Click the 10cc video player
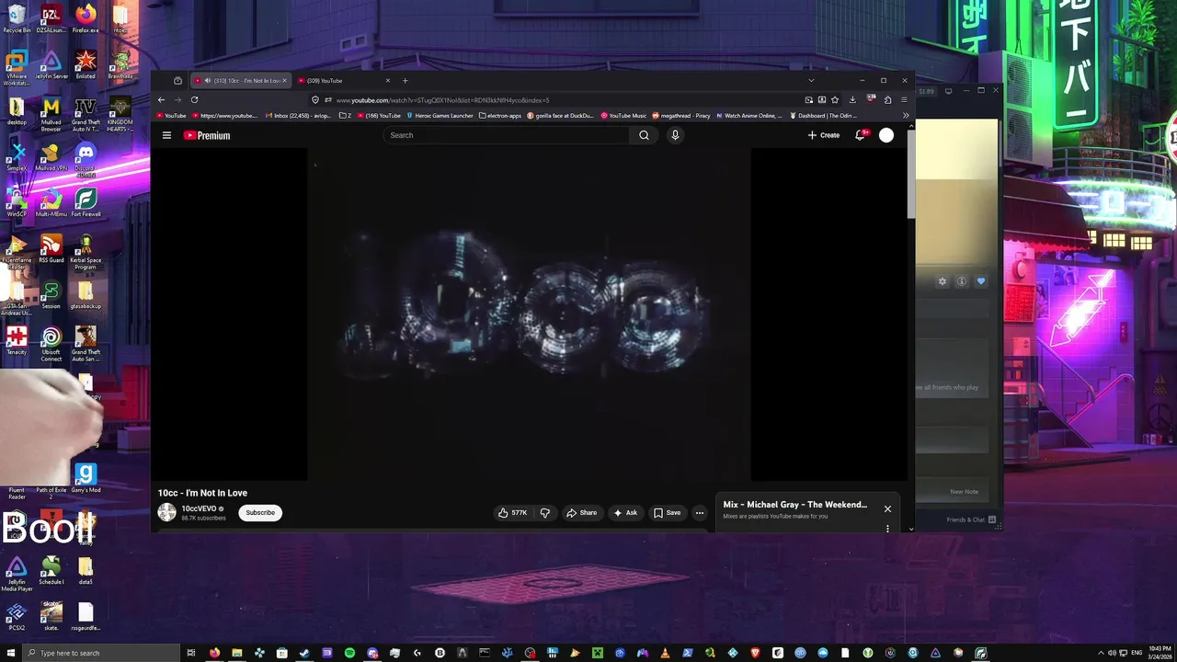 530,314
